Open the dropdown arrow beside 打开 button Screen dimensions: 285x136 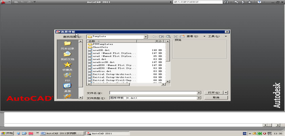pyautogui.click(x=226, y=92)
